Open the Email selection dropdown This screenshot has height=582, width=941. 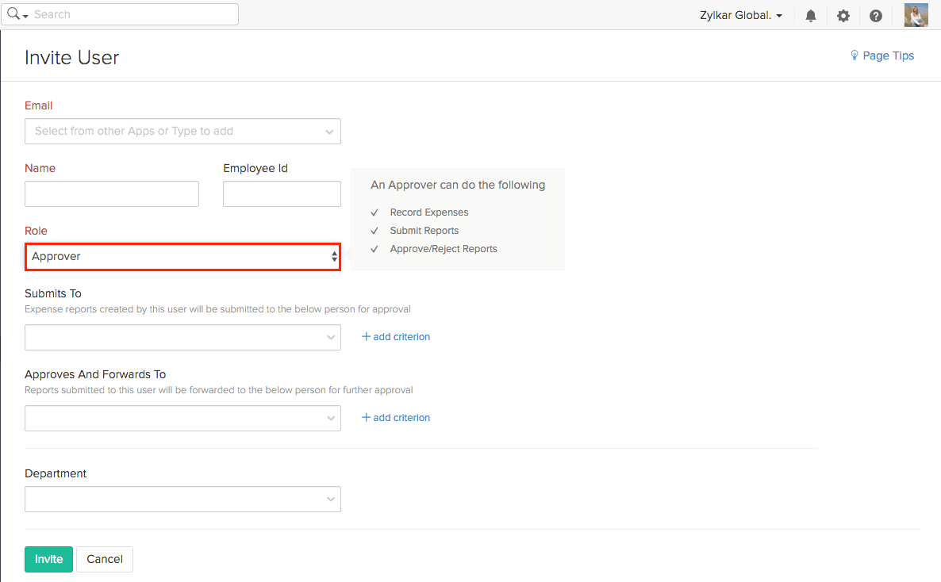(x=182, y=132)
